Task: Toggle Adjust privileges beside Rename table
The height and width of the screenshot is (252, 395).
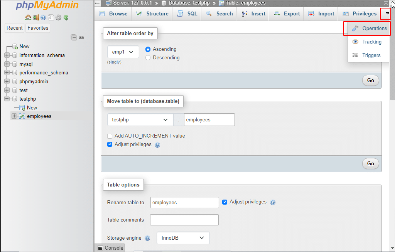Action: tap(225, 202)
